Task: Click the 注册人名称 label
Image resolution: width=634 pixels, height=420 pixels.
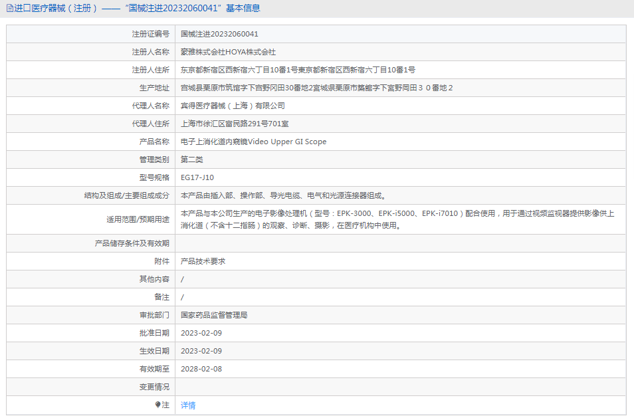Action: [x=150, y=52]
